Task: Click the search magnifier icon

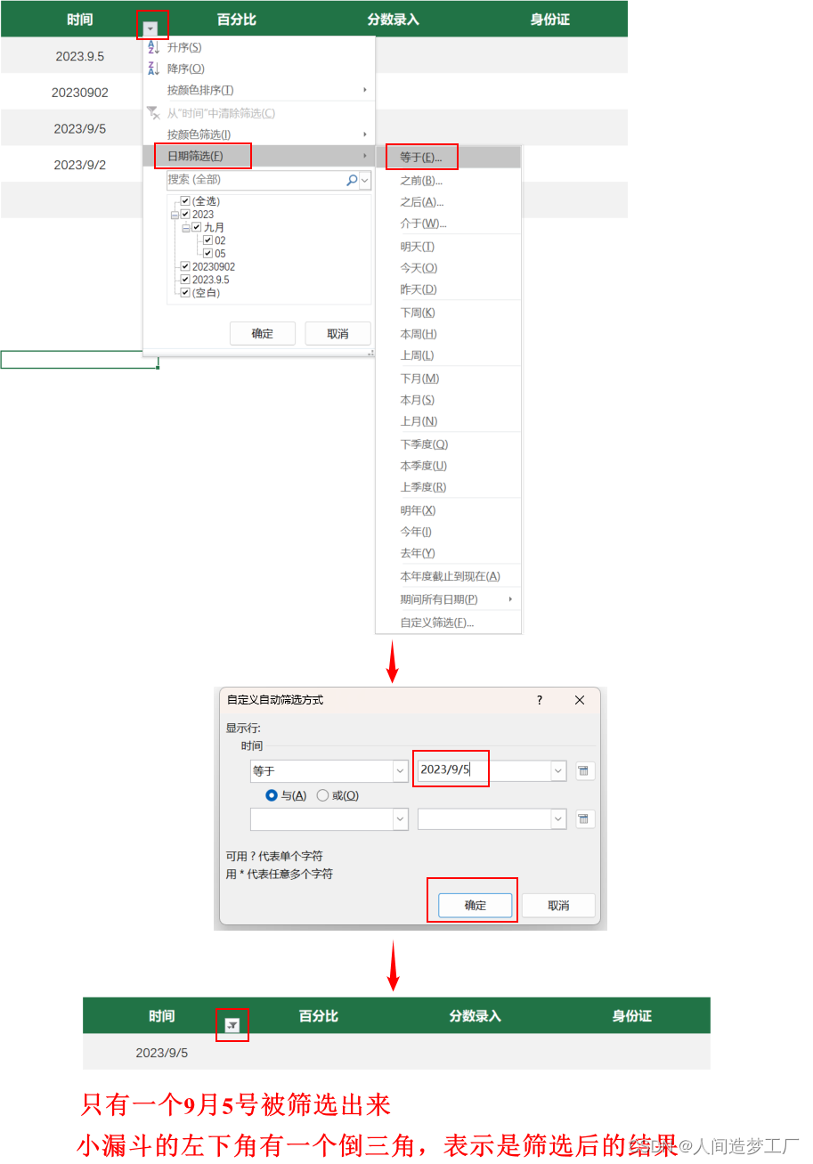Action: click(352, 181)
